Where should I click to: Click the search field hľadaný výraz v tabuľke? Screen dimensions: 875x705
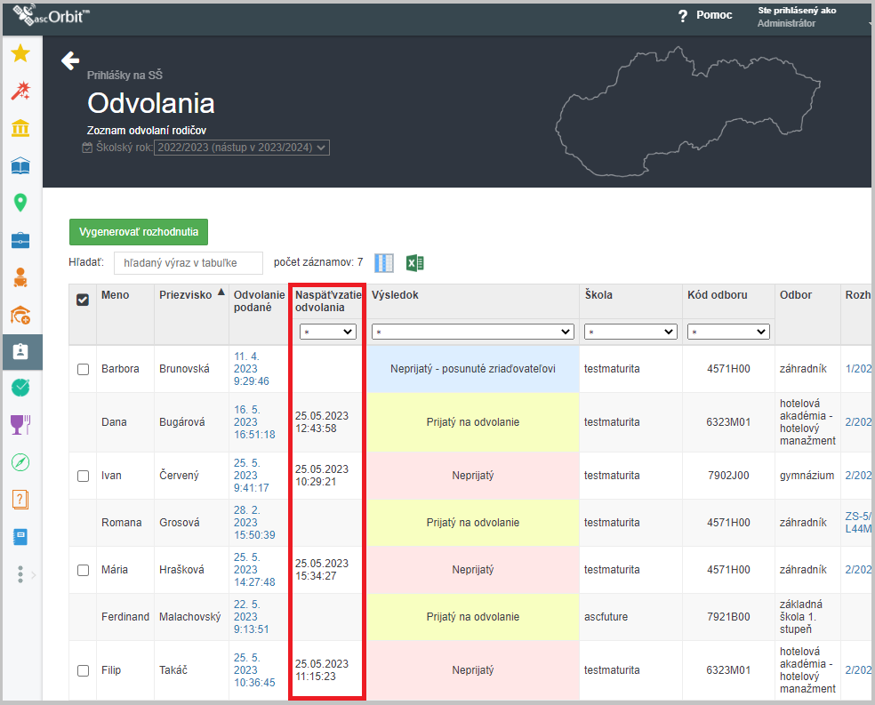click(188, 263)
